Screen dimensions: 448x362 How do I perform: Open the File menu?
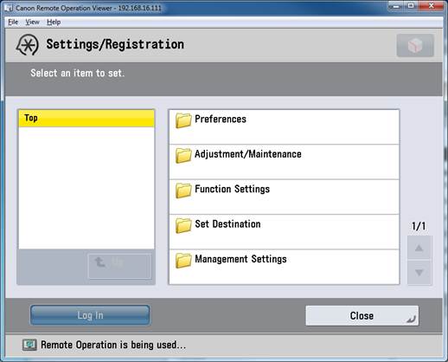[x=13, y=22]
